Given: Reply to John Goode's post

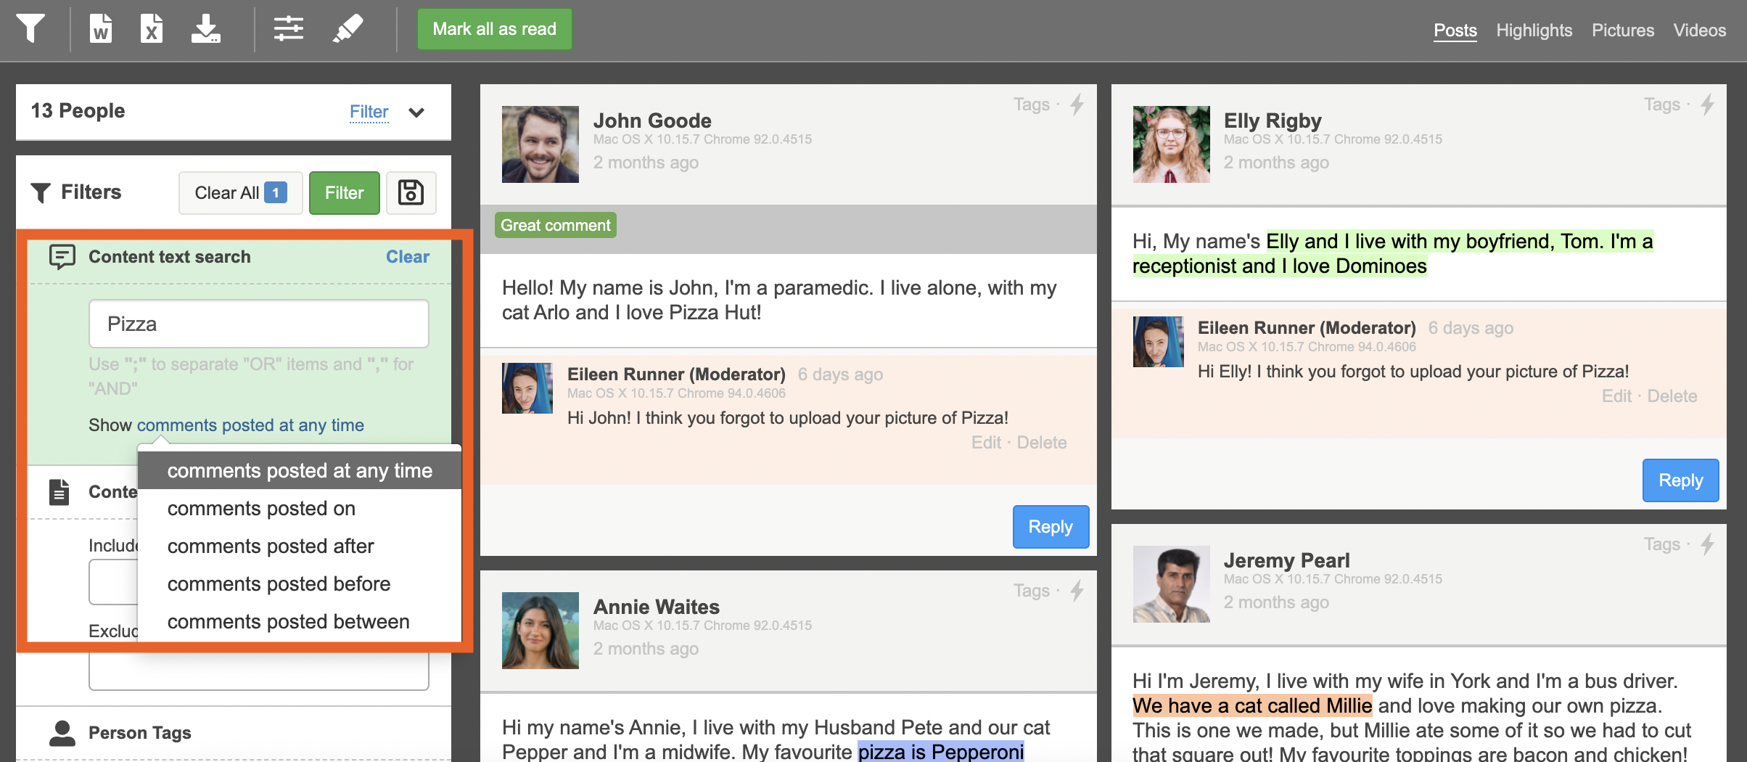Looking at the screenshot, I should coord(1050,527).
